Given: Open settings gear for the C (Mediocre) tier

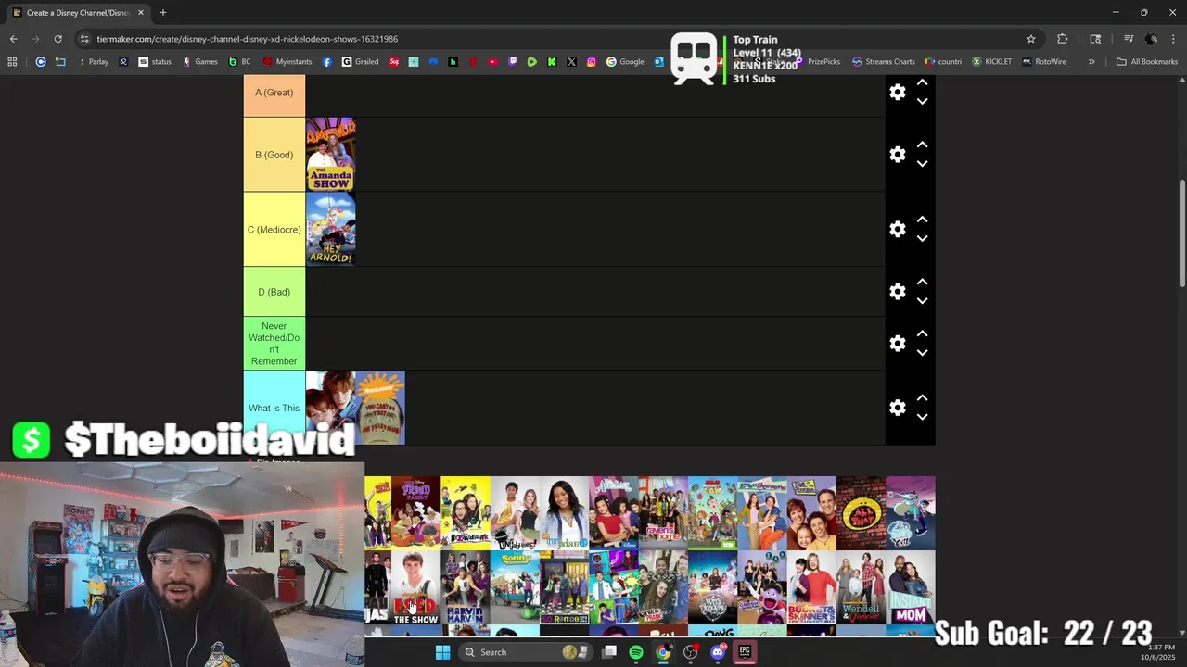Looking at the screenshot, I should [897, 229].
